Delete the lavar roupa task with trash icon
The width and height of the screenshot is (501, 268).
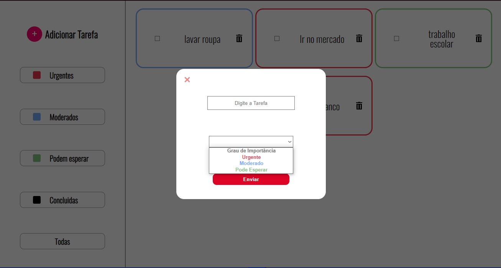(239, 38)
